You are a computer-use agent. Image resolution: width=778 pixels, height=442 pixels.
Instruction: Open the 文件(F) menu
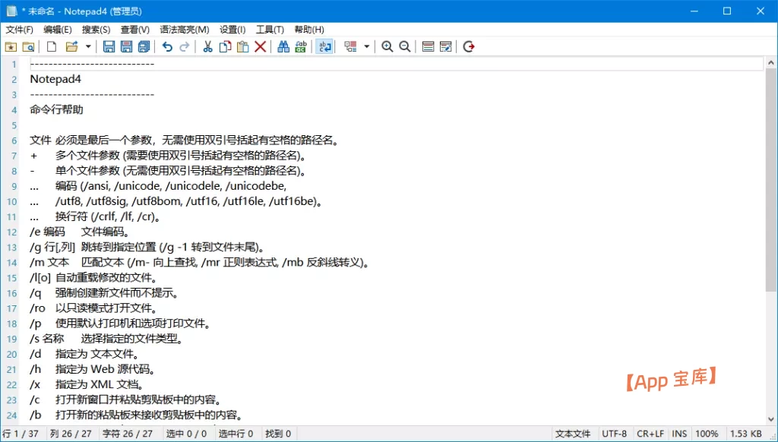click(19, 30)
